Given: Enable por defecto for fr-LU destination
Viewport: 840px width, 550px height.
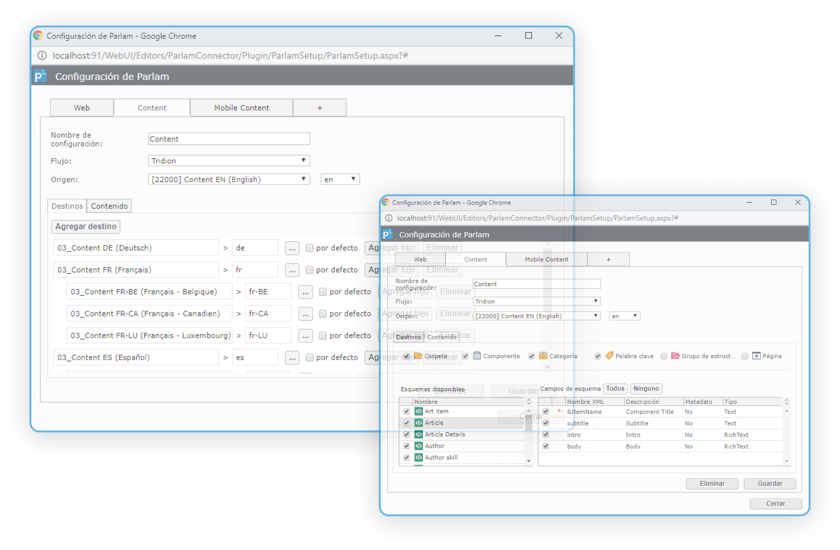Looking at the screenshot, I should pyautogui.click(x=323, y=335).
